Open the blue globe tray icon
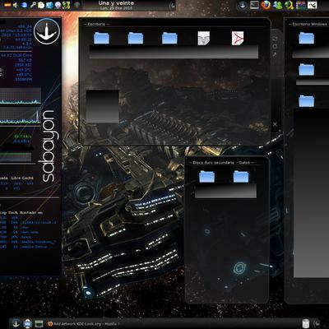The image size is (329, 329). point(24,5)
